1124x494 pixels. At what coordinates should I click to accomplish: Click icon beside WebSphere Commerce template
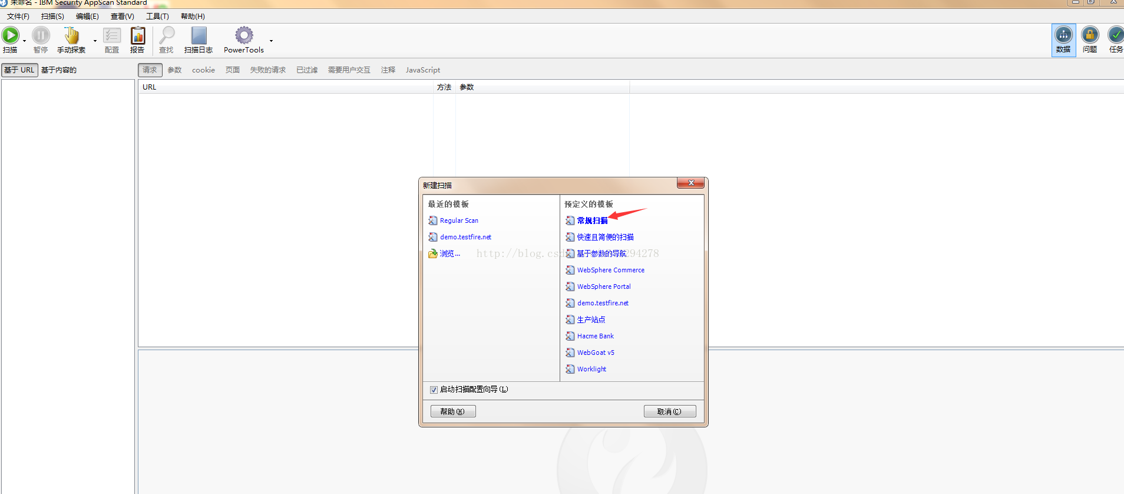pyautogui.click(x=570, y=270)
